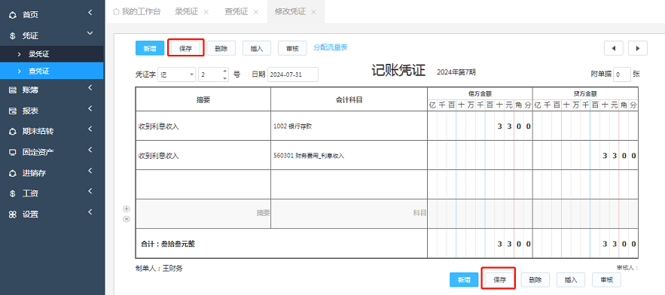
Task: Click the 首页 home icon in sidebar
Action: pyautogui.click(x=13, y=15)
